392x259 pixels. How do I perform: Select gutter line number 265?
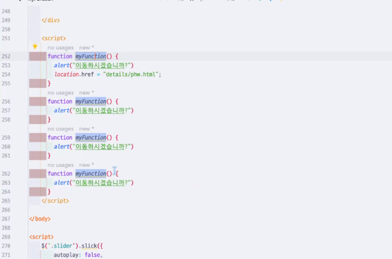tap(6, 201)
